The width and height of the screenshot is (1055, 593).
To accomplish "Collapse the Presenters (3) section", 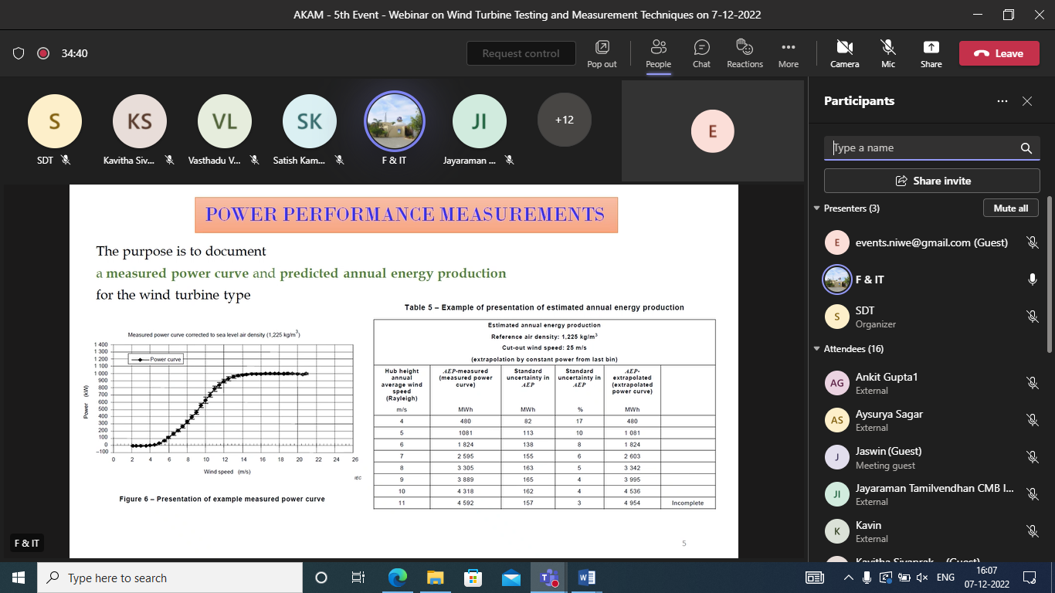I will point(817,208).
